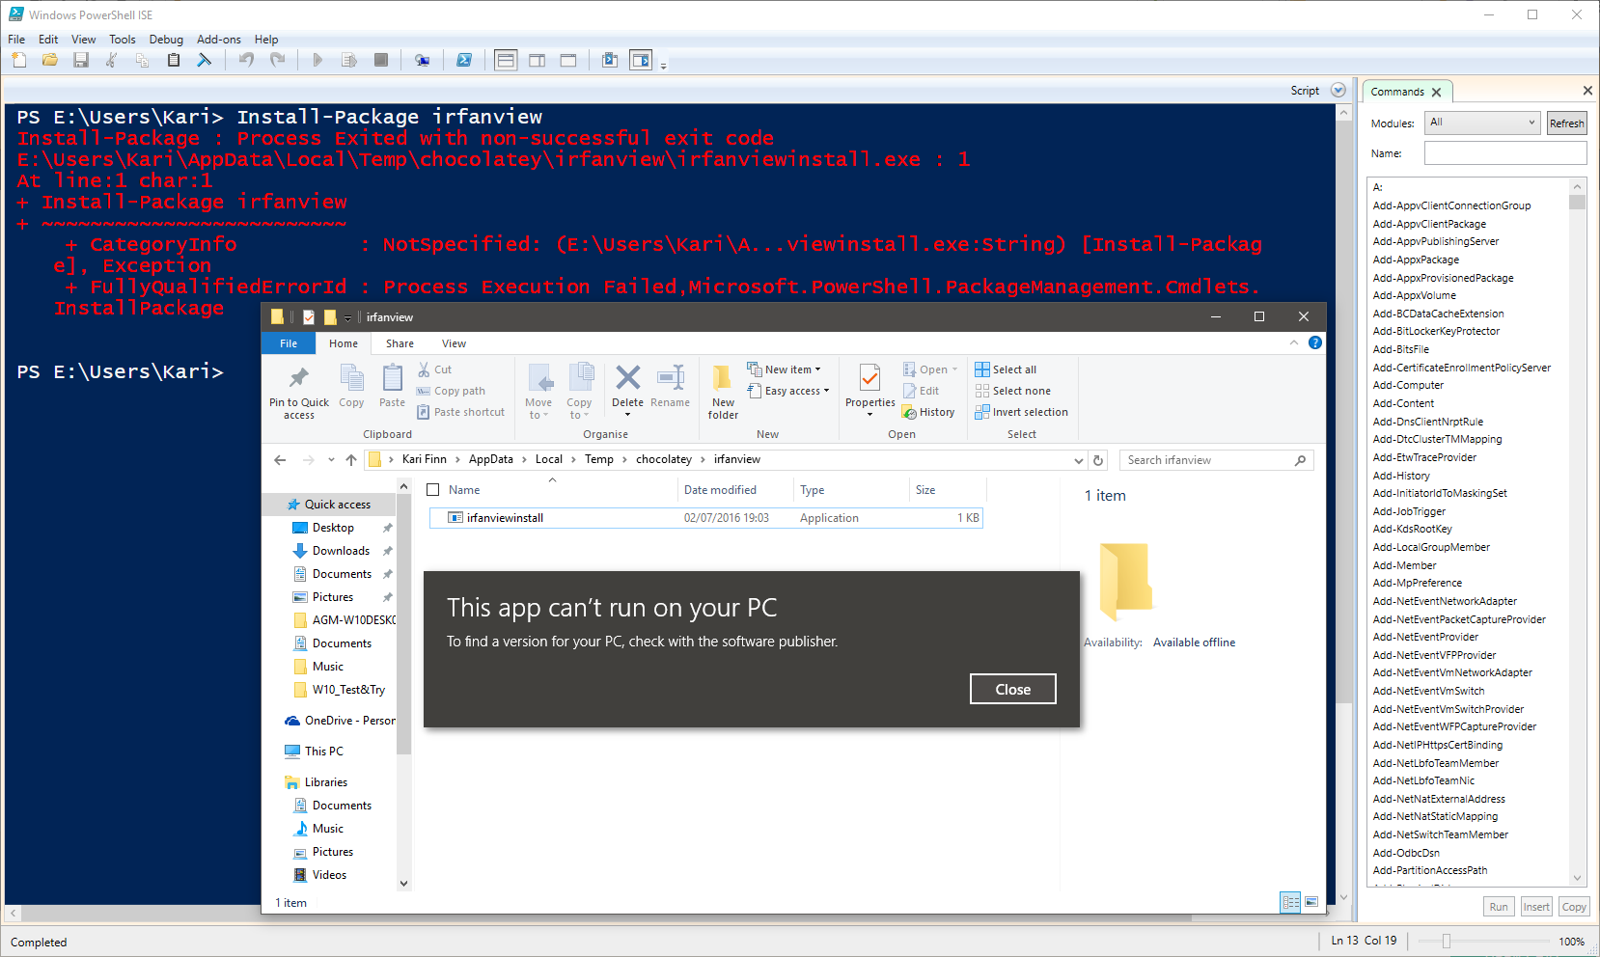This screenshot has width=1600, height=957.
Task: Open Explorer's blue File tab
Action: [289, 343]
